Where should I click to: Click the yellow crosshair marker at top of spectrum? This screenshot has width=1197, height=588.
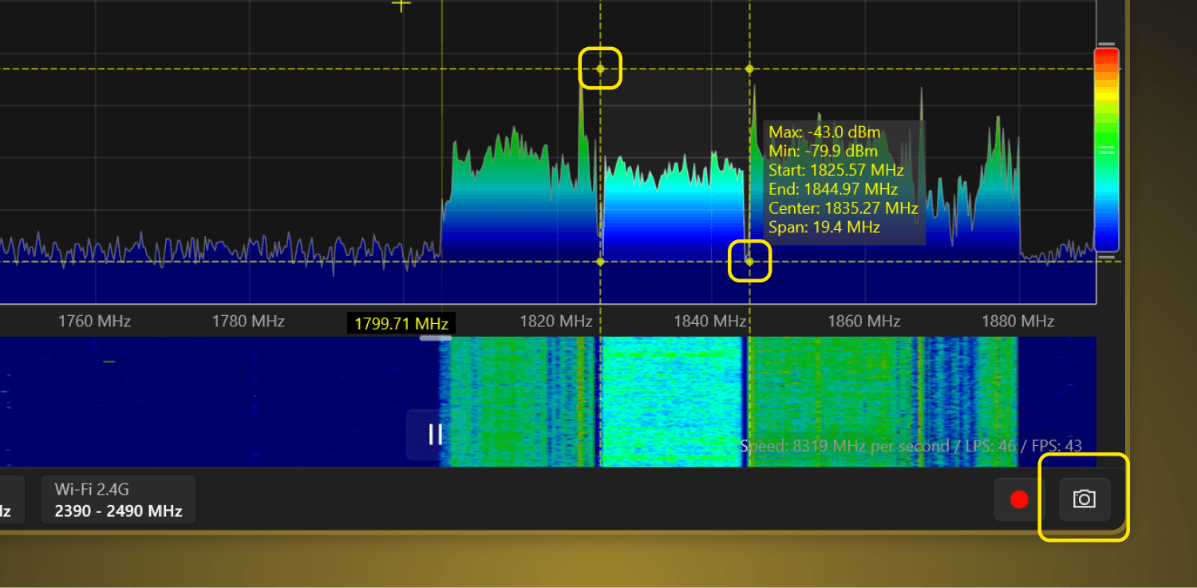pyautogui.click(x=401, y=5)
